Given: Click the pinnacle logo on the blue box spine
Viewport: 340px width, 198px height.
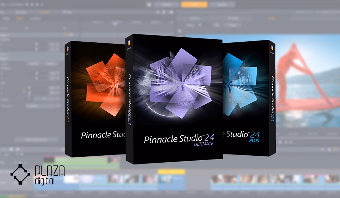Looking at the screenshot, I should point(272,49).
